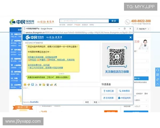The width and height of the screenshot is (160, 128).
Task: Open the first promo link about 重大疾病保障
Action: pyautogui.click(x=42, y=57)
